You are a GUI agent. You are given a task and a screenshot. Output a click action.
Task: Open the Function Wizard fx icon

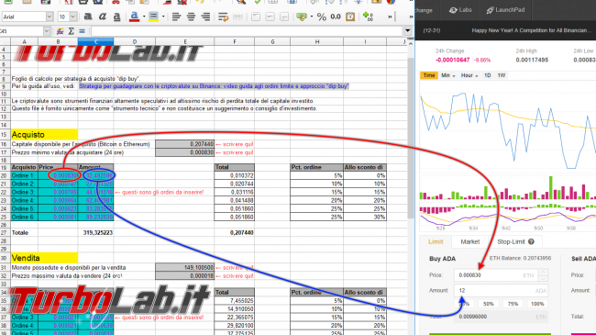coord(60,31)
